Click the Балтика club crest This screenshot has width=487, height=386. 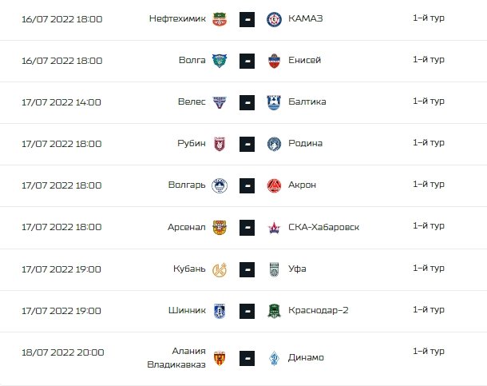[x=274, y=102]
